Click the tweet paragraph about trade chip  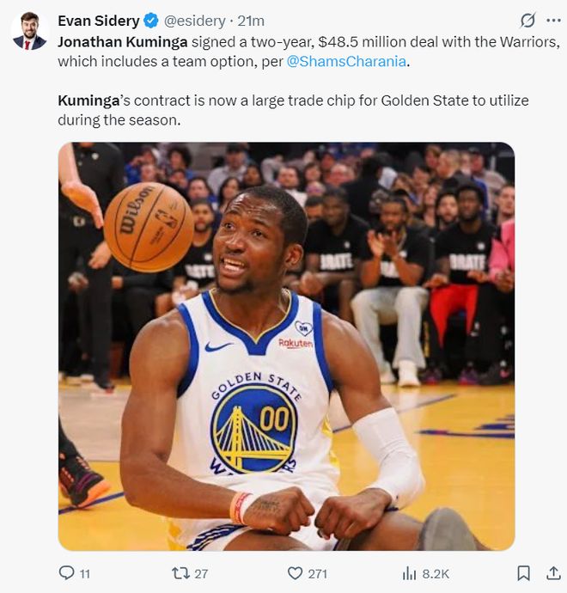coord(292,110)
